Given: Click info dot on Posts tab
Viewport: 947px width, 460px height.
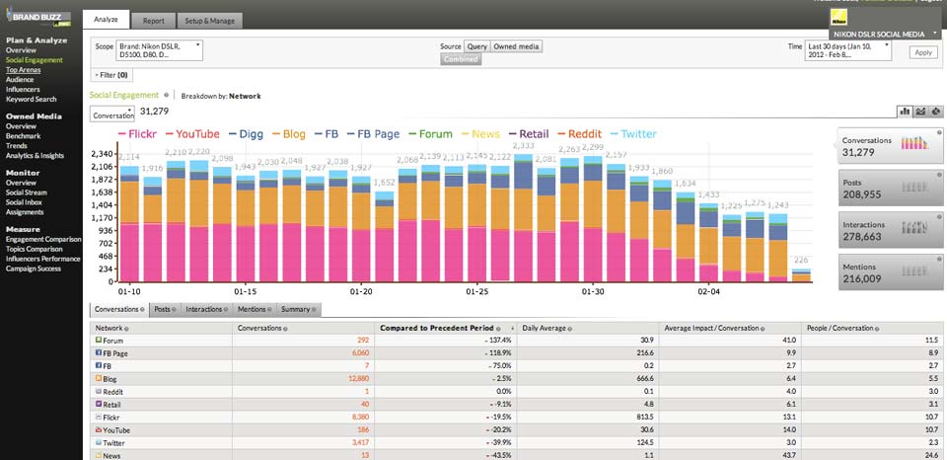Looking at the screenshot, I should 174,310.
